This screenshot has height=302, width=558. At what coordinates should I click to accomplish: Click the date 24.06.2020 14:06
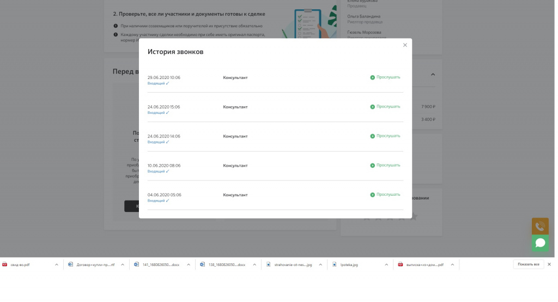[163, 136]
